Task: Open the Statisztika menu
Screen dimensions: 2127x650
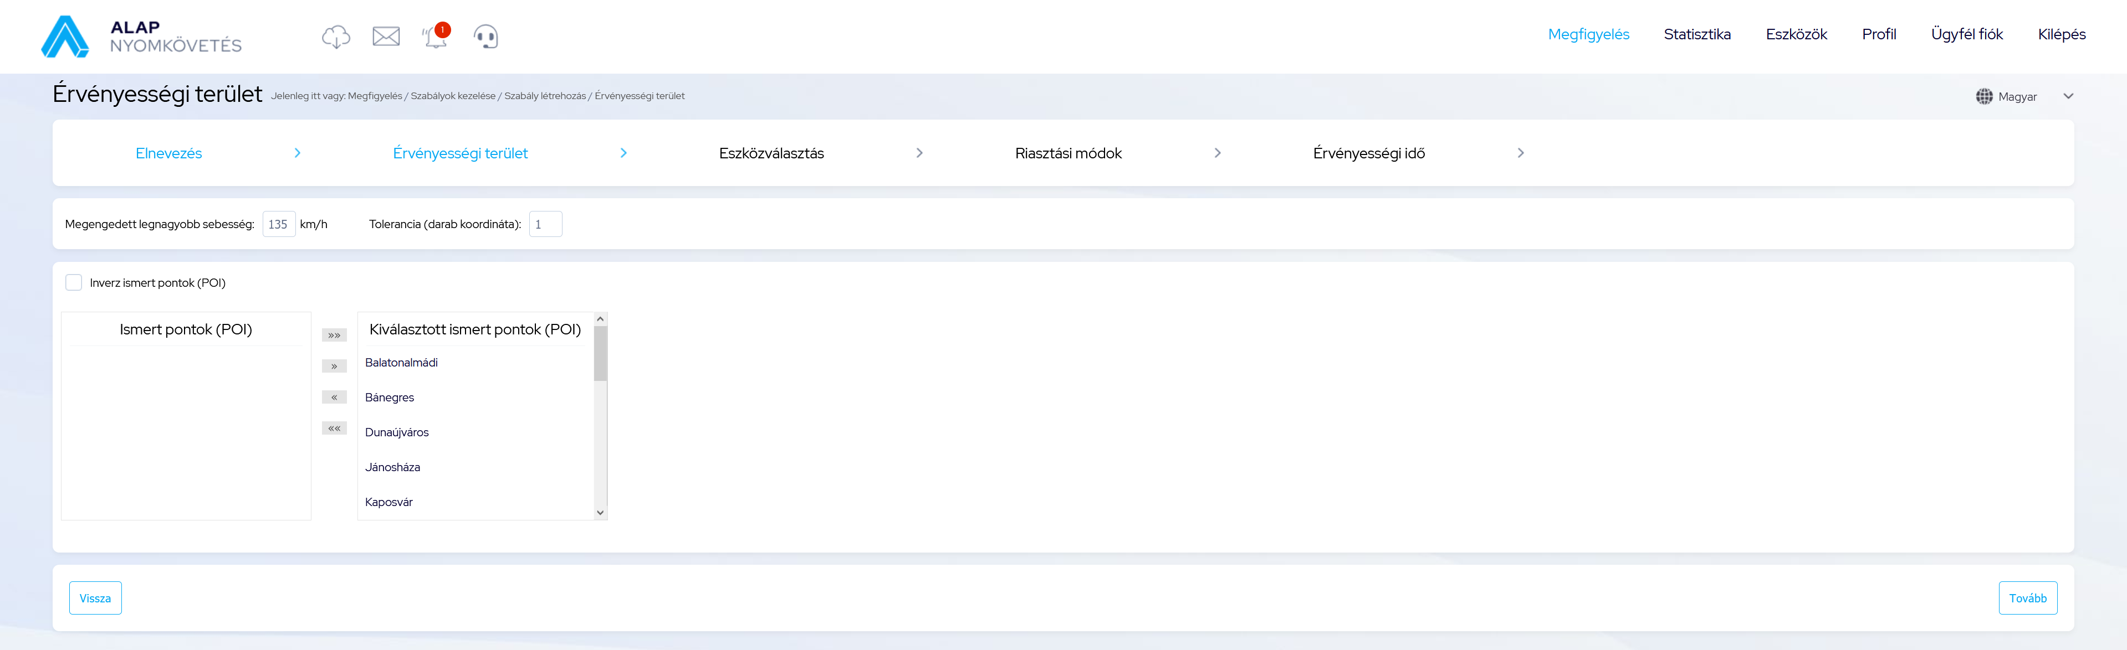Action: tap(1697, 35)
